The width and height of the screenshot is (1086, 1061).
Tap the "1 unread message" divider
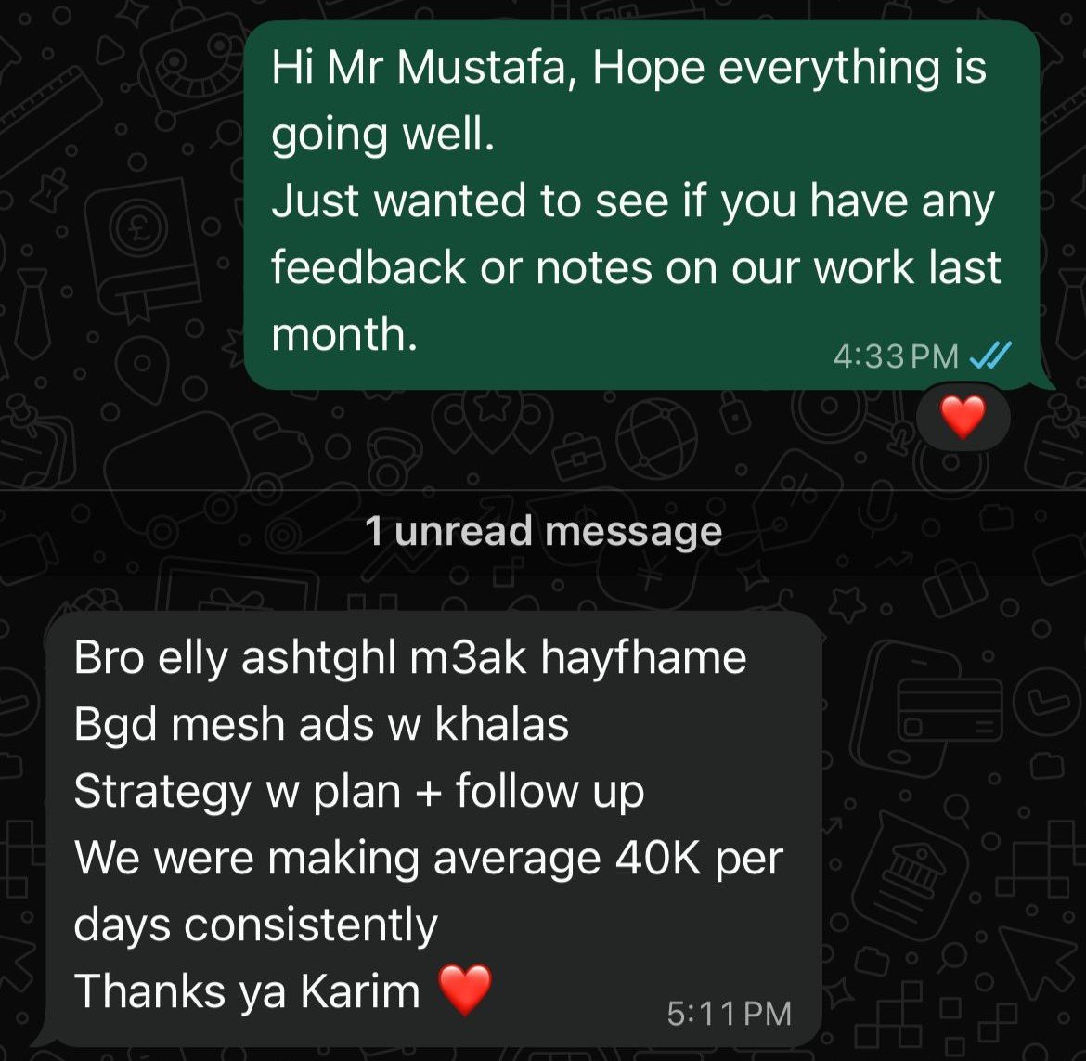(x=543, y=532)
